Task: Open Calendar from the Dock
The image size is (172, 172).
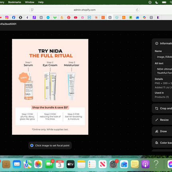Action: tap(60, 164)
